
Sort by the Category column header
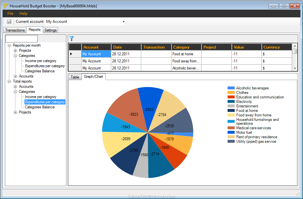pos(186,47)
